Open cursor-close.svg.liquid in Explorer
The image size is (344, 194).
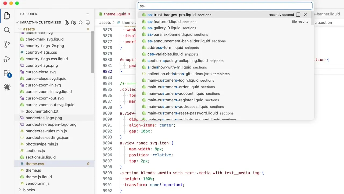46,78
